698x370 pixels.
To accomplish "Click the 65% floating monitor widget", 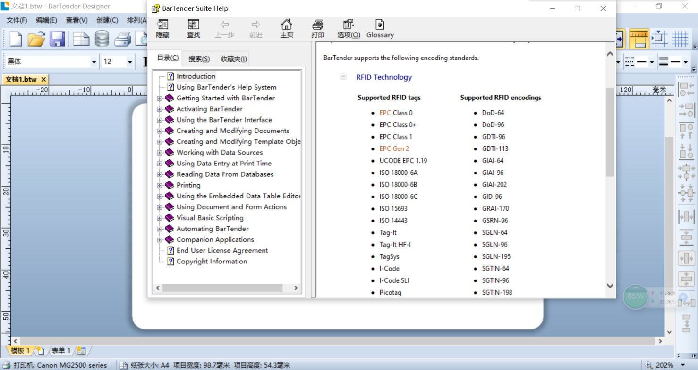I will point(636,296).
